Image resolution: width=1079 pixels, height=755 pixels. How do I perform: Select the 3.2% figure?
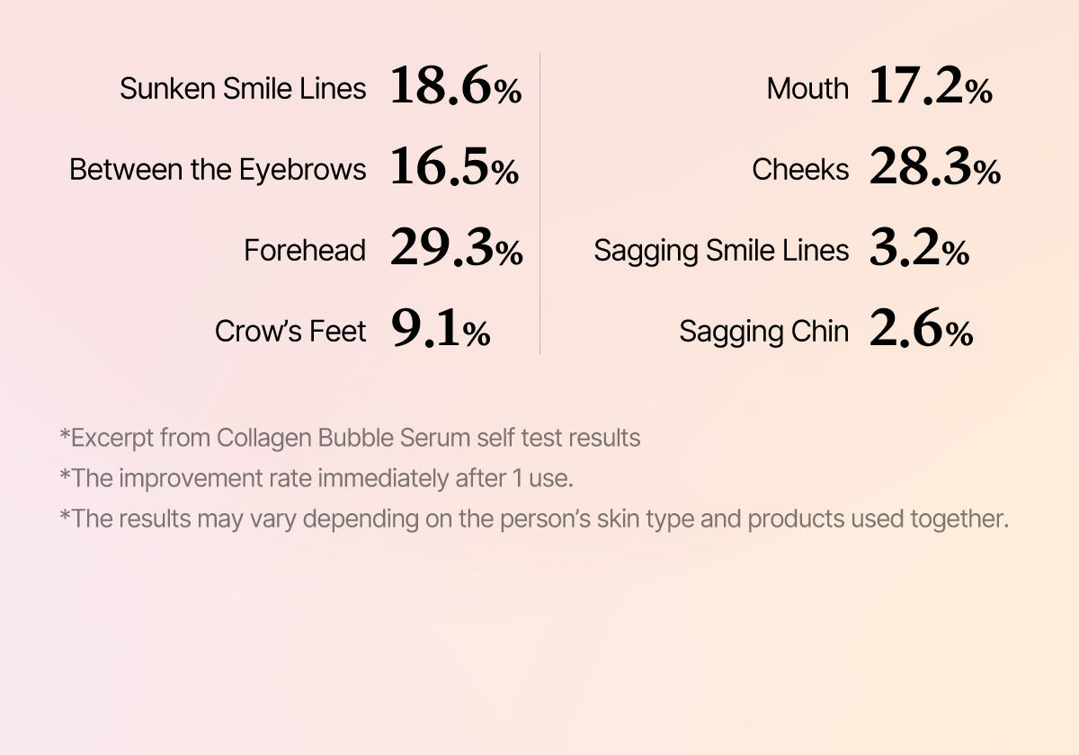click(x=920, y=250)
